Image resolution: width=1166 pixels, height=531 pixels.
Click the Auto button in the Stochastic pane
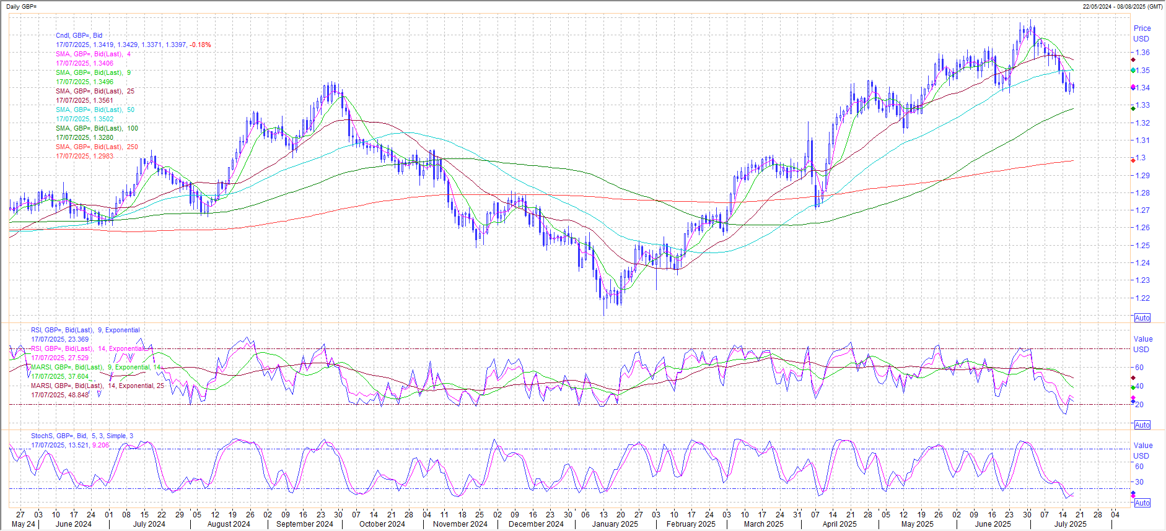(x=1142, y=503)
